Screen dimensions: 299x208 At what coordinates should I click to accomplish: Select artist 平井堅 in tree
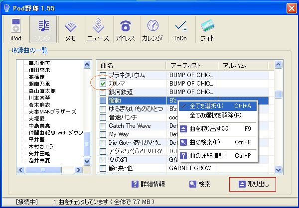[36, 140]
